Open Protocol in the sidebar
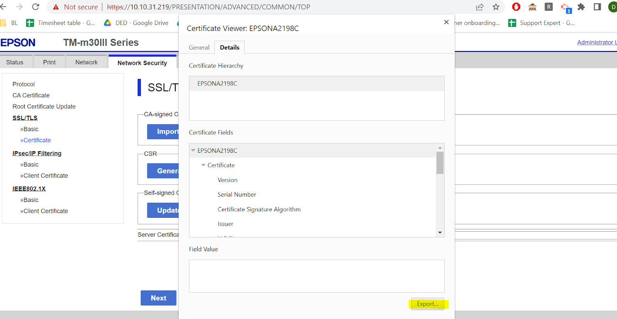617x319 pixels. 24,84
